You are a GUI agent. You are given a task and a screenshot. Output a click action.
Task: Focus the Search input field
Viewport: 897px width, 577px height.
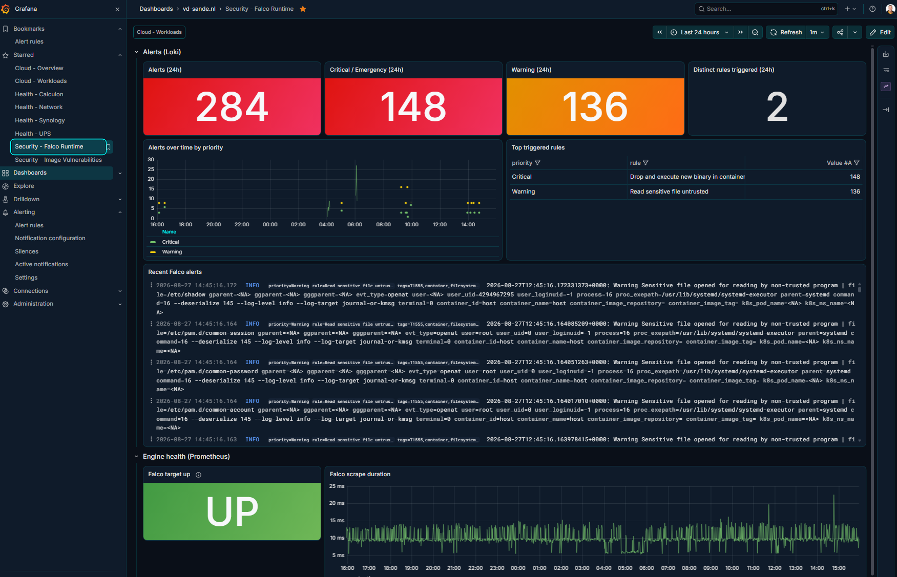point(766,9)
